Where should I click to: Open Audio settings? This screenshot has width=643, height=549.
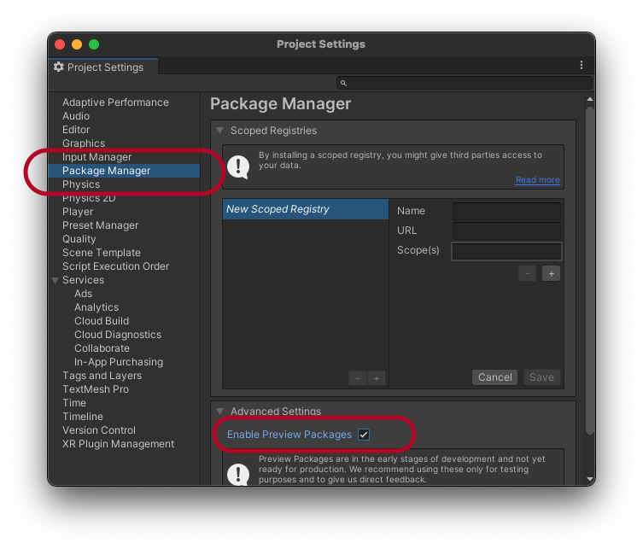(76, 116)
